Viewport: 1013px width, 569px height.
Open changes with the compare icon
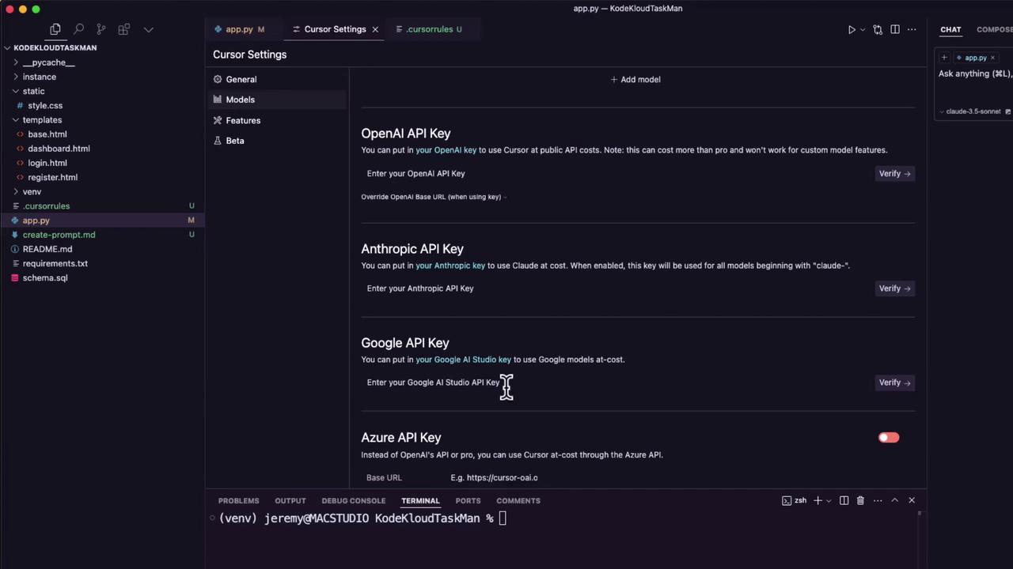[x=878, y=29]
